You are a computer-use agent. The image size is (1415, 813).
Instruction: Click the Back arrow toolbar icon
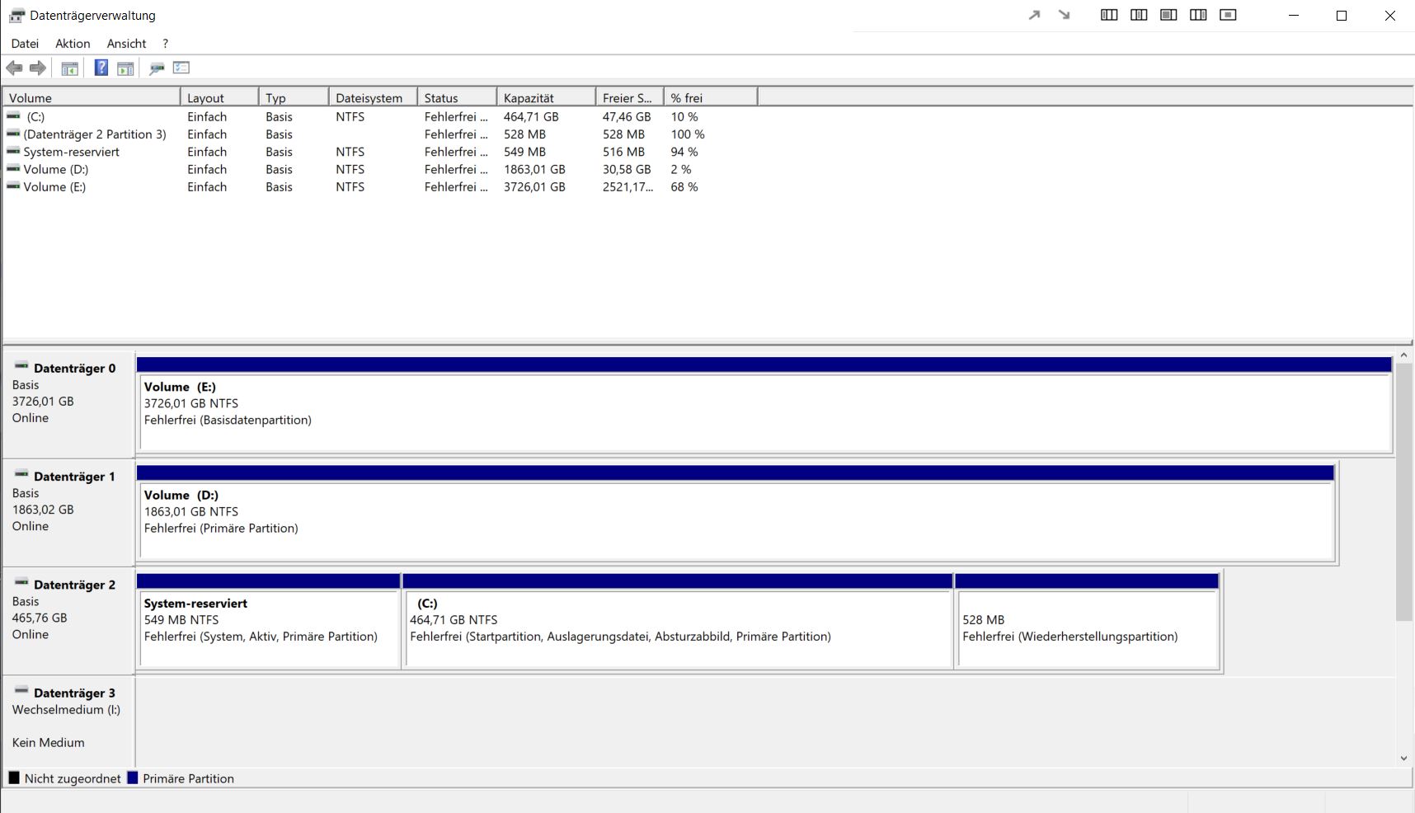(x=14, y=68)
